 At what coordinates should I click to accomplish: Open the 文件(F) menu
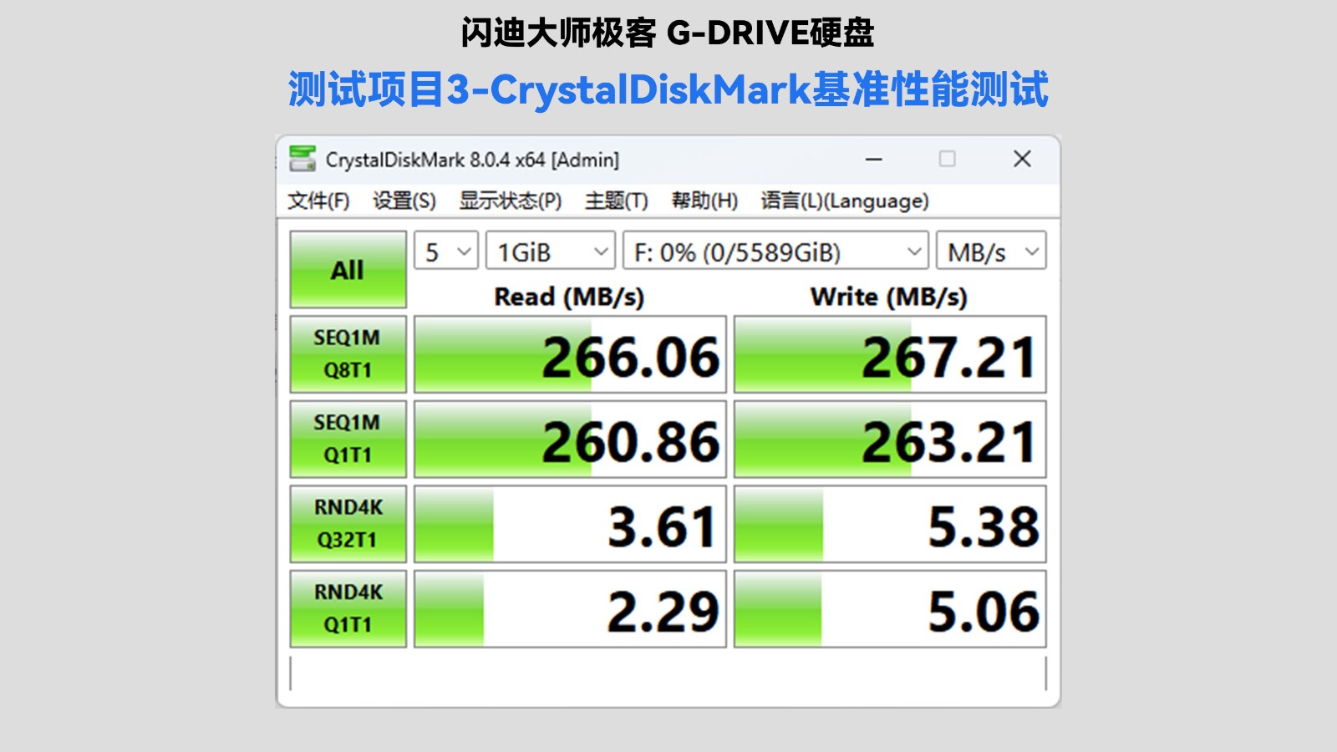point(318,201)
